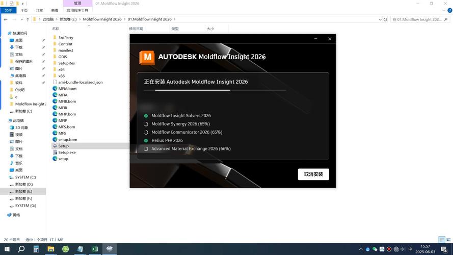The image size is (453, 255).
Task: Open Calculator from taskbar
Action: [36, 249]
